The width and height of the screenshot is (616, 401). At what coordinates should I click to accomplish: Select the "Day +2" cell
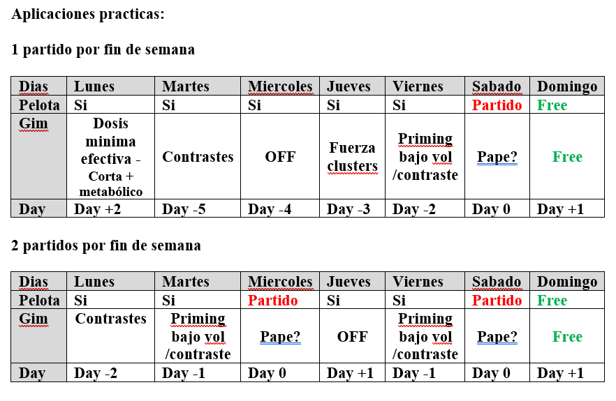(96, 209)
